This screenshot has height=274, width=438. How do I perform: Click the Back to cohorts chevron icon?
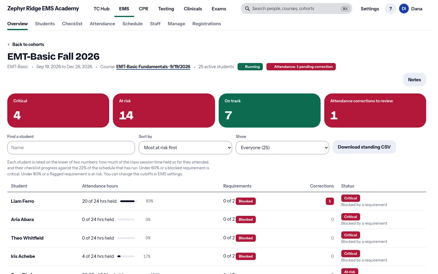point(9,44)
